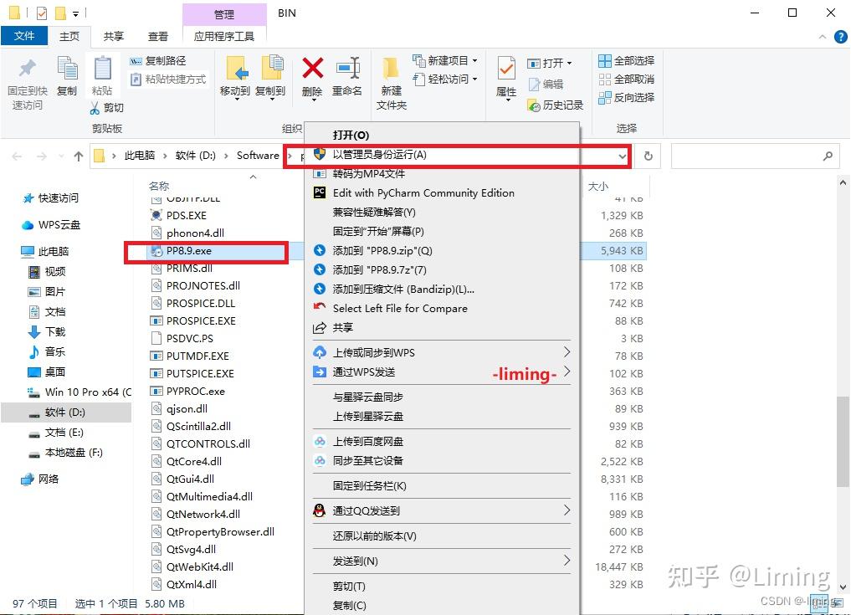
Task: Open the ribbon Help question mark icon
Action: [839, 36]
